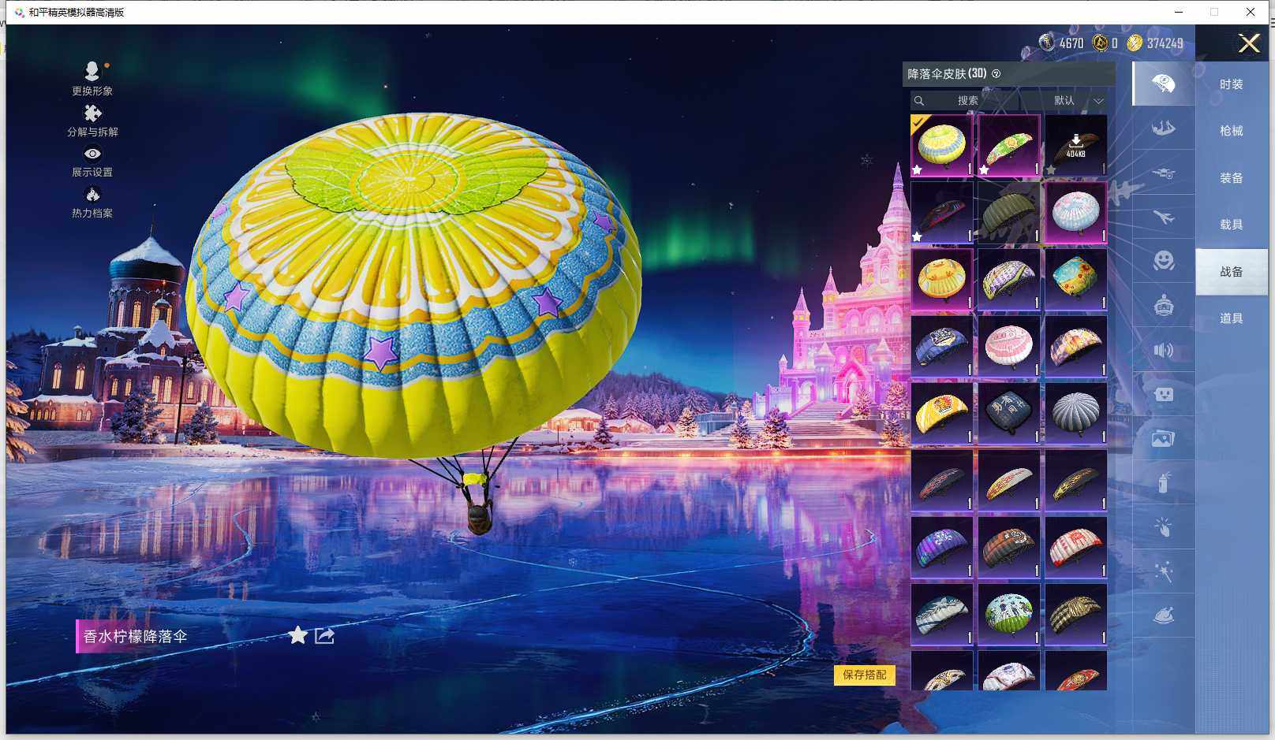Select the tapping hand category icon
Image resolution: width=1275 pixels, height=740 pixels.
(x=1163, y=526)
